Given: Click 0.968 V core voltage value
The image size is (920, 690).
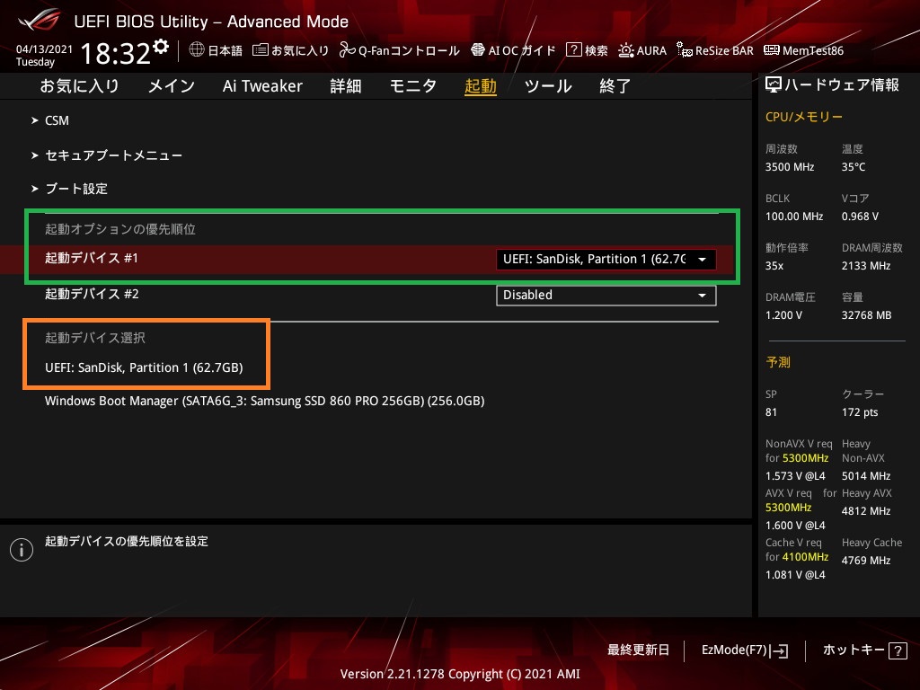Looking at the screenshot, I should point(860,217).
